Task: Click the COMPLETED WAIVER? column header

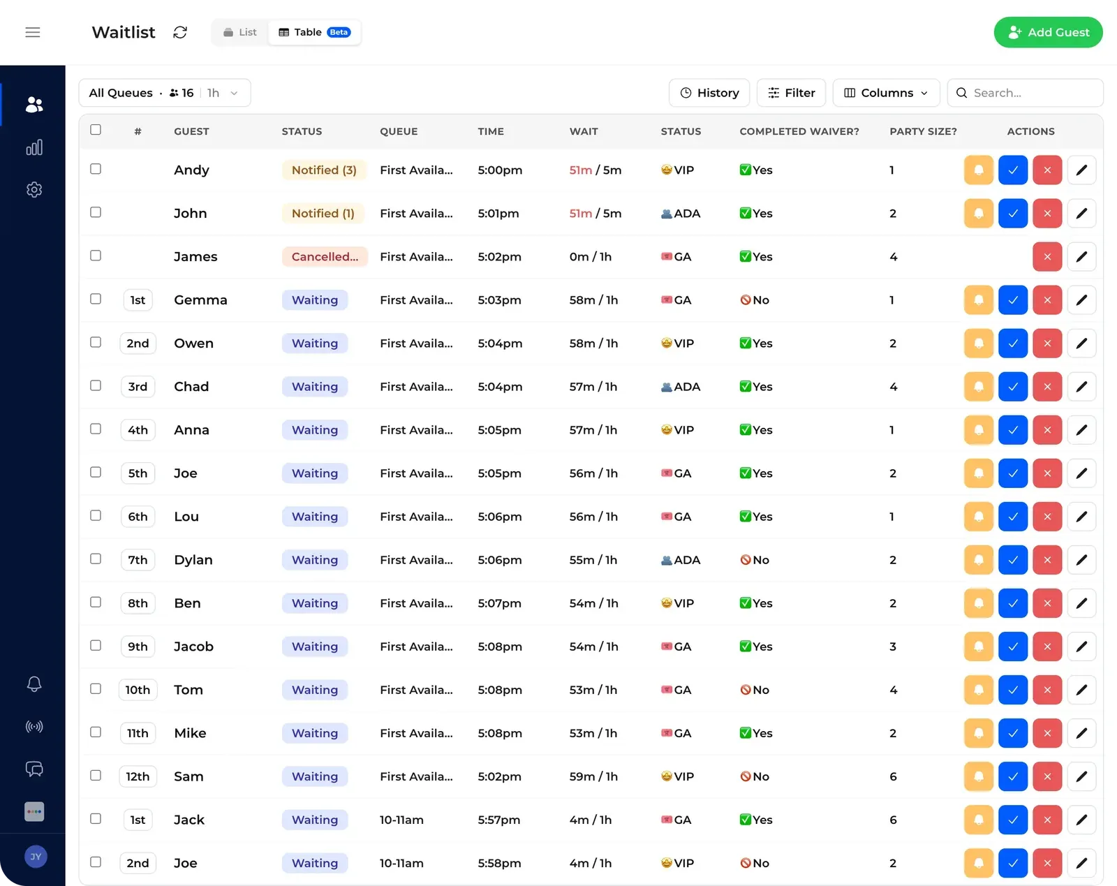Action: tap(799, 131)
